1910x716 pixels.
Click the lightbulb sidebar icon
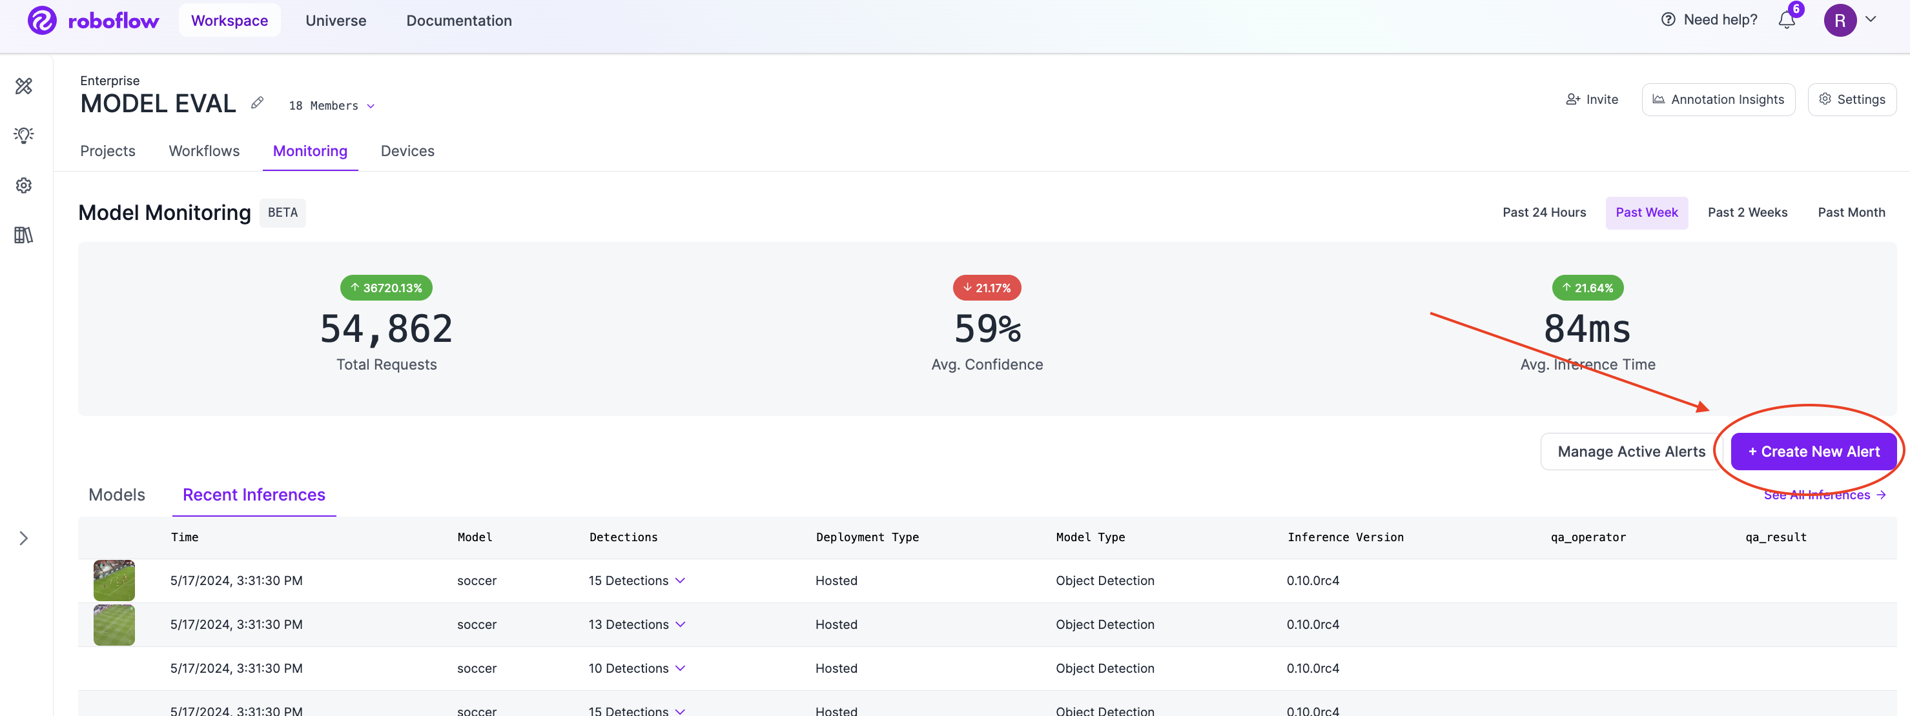[24, 135]
